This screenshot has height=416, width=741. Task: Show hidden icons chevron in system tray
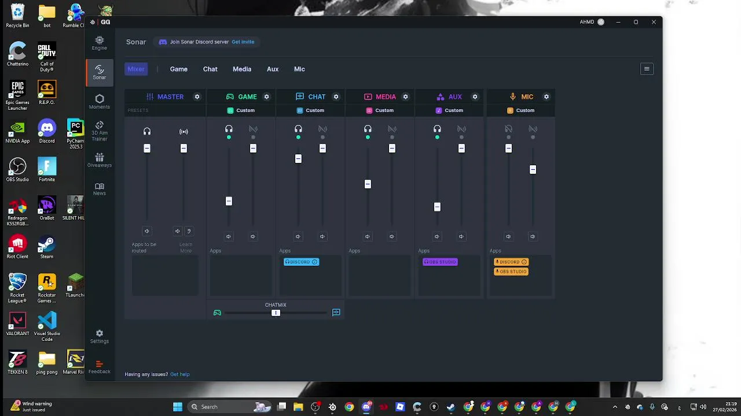point(615,407)
